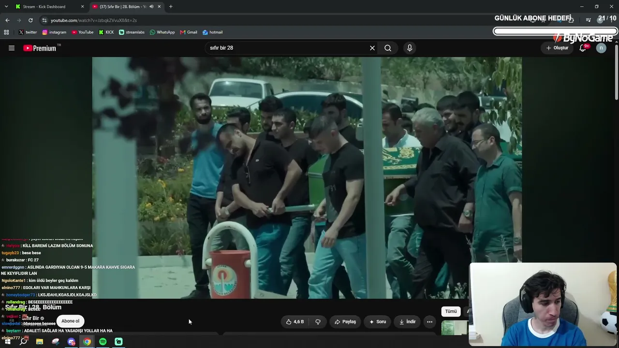Open Windows taskbar search
The height and width of the screenshot is (348, 619).
click(24, 342)
